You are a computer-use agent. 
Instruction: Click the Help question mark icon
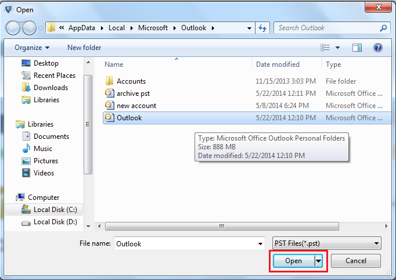pos(377,48)
